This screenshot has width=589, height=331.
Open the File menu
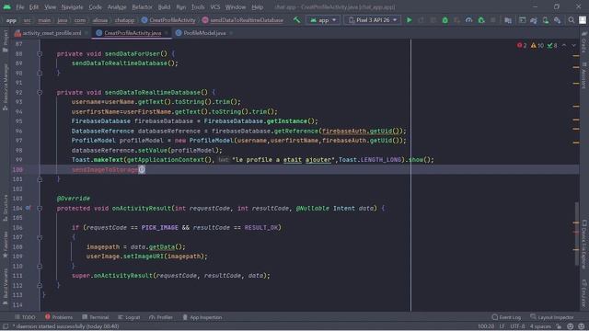click(x=20, y=6)
